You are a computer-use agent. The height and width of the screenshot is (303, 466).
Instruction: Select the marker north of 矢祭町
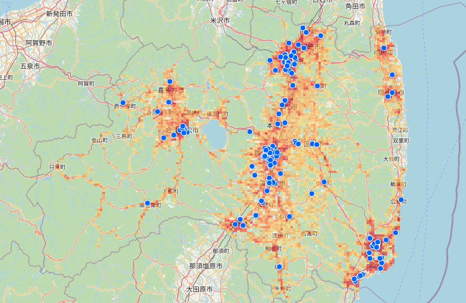click(279, 267)
